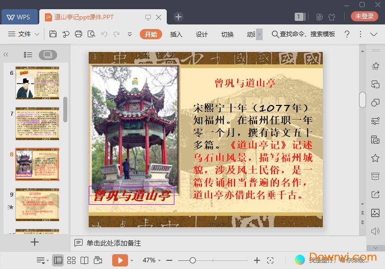Image resolution: width=385 pixels, height=269 pixels.
Task: Click 单击此处添加备注 to add notes
Action: [x=113, y=243]
